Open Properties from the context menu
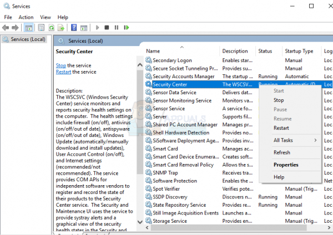 click(x=290, y=165)
